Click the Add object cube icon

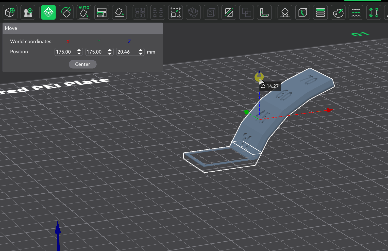pyautogui.click(x=10, y=12)
